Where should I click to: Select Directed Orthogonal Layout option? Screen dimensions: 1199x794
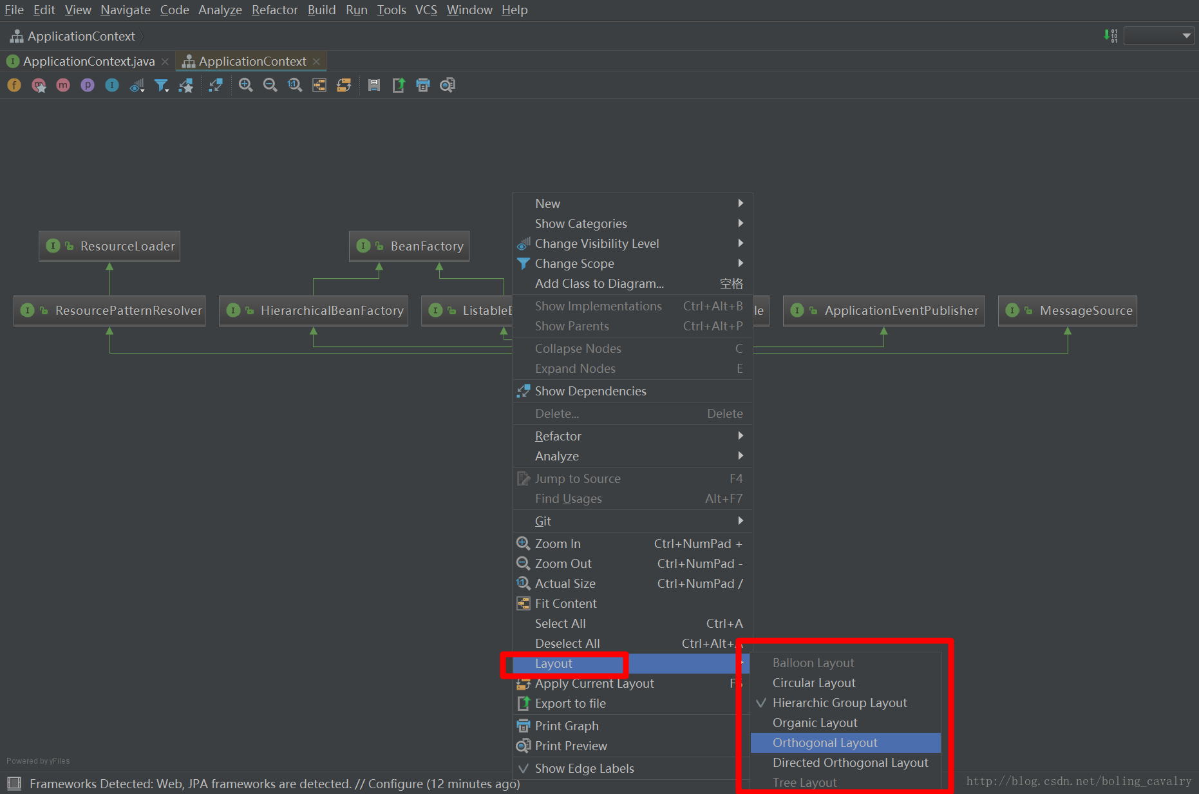pyautogui.click(x=845, y=762)
